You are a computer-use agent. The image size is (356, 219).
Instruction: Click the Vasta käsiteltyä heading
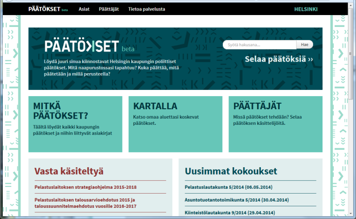[69, 171]
